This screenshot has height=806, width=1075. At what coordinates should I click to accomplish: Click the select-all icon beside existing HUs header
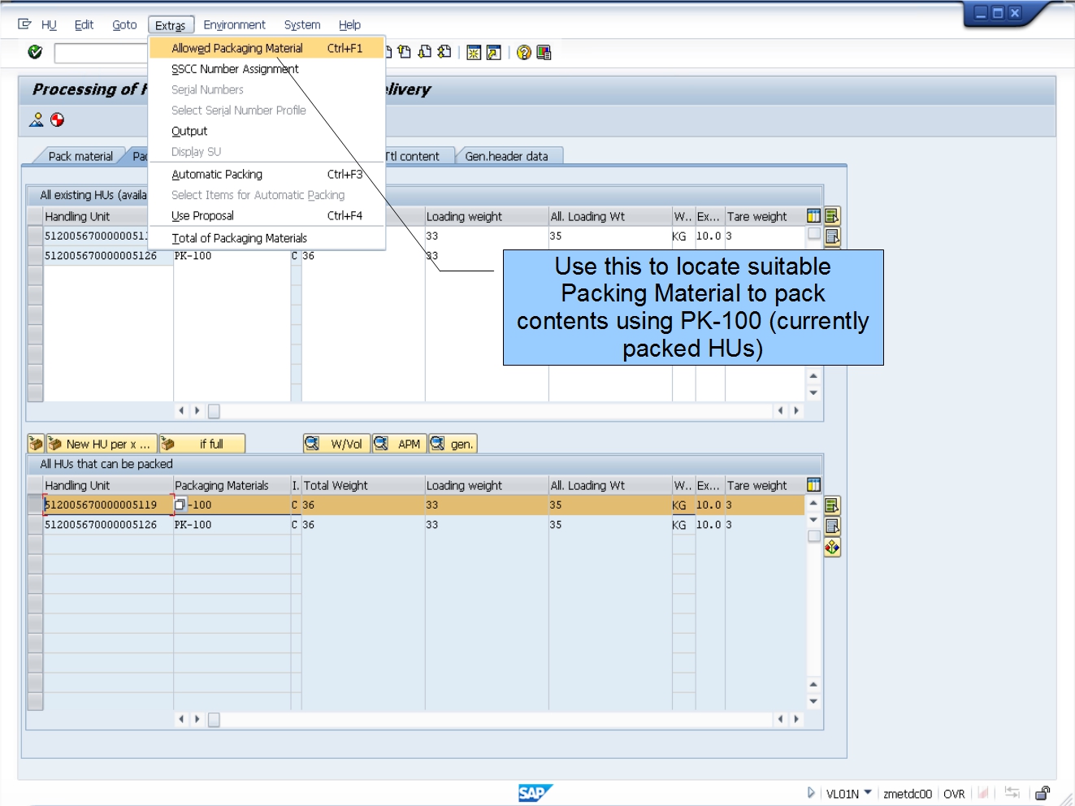[x=832, y=216]
